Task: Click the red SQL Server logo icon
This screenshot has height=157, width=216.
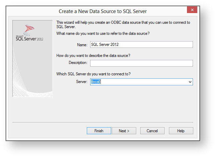Action: click(x=30, y=30)
